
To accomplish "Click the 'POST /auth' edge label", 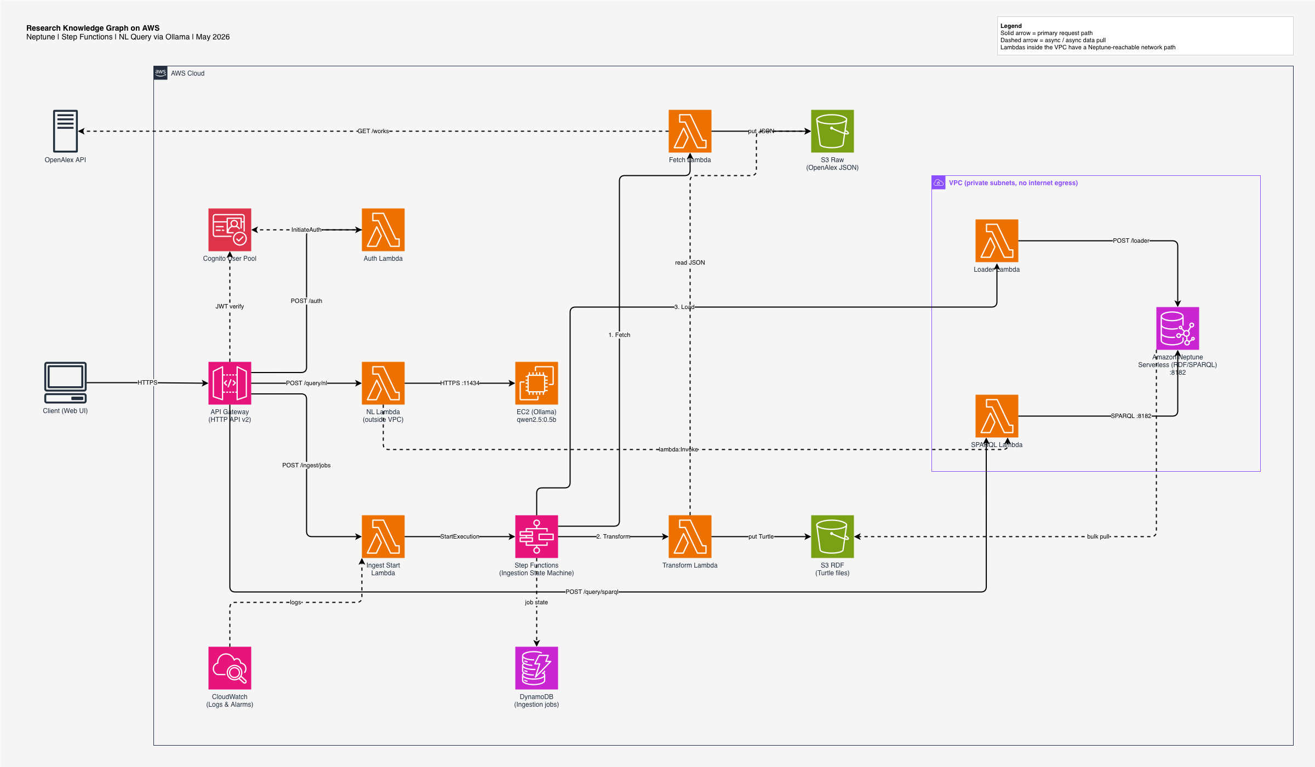I will coord(306,301).
